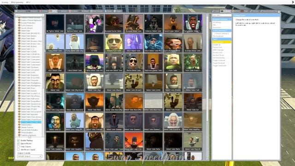Open the Post Process tab

click(x=97, y=11)
